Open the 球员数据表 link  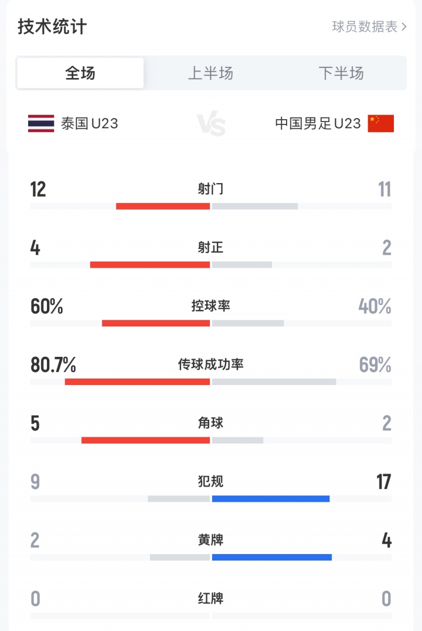[365, 27]
